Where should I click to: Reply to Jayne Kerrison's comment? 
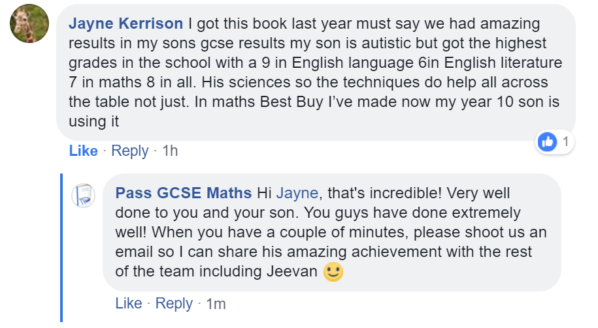coord(129,151)
